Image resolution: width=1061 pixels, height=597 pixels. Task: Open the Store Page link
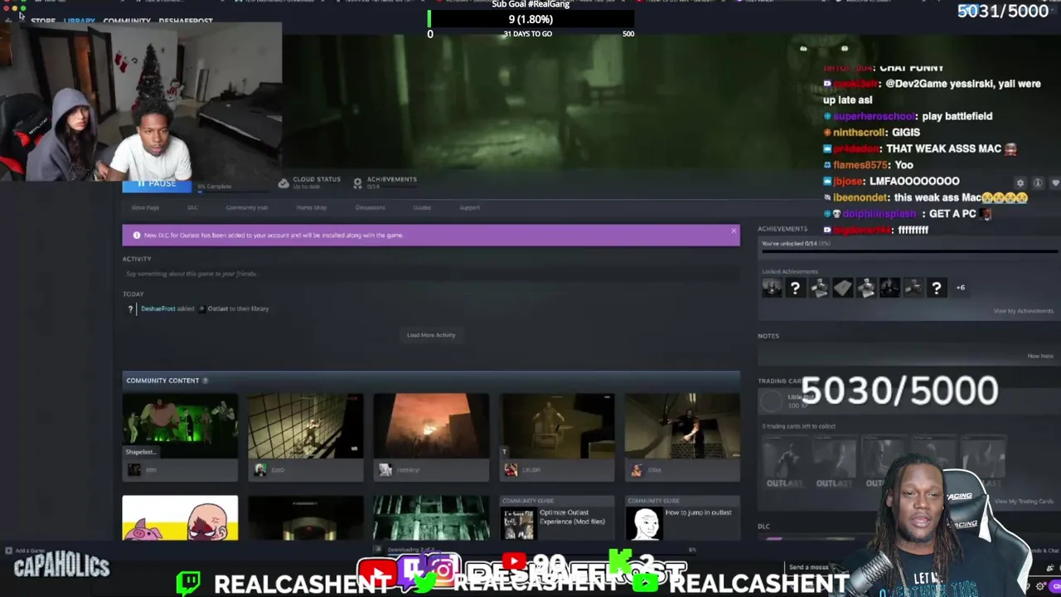[145, 207]
